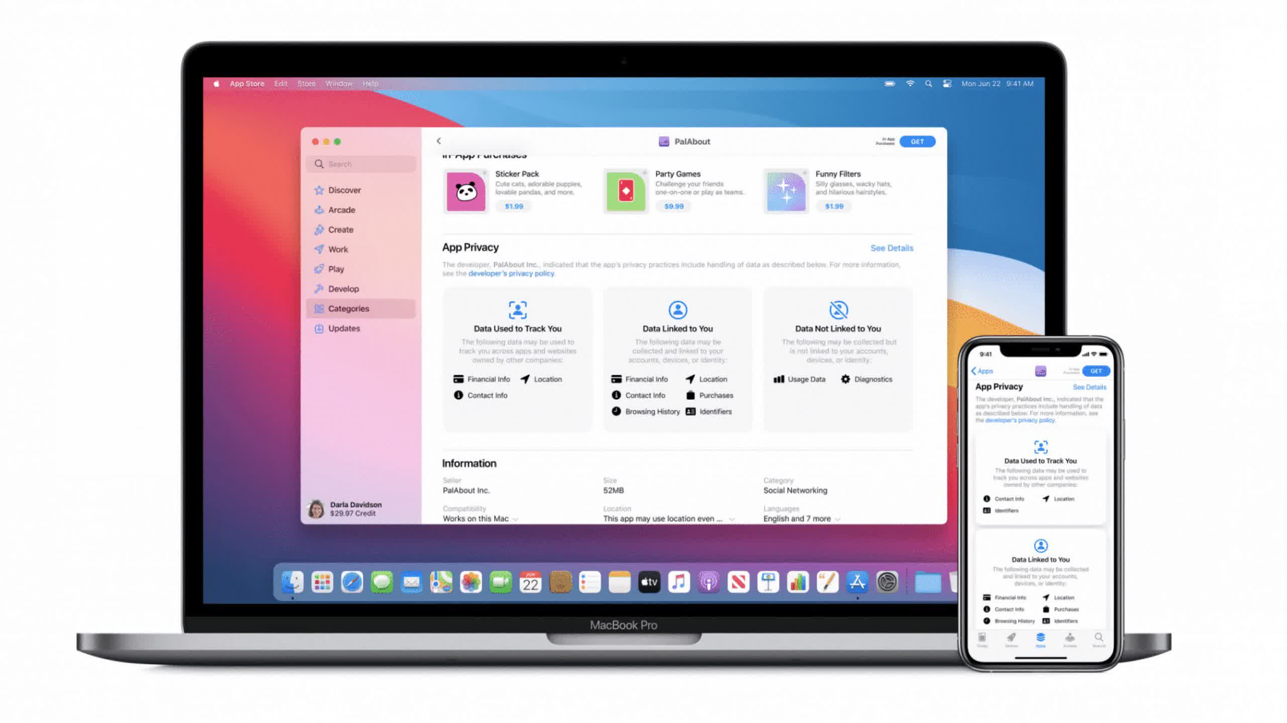
Task: Click Data Linked to You icon
Action: tap(677, 309)
